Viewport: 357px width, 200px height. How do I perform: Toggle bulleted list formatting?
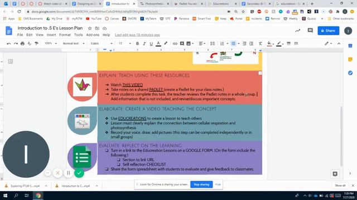(x=233, y=43)
